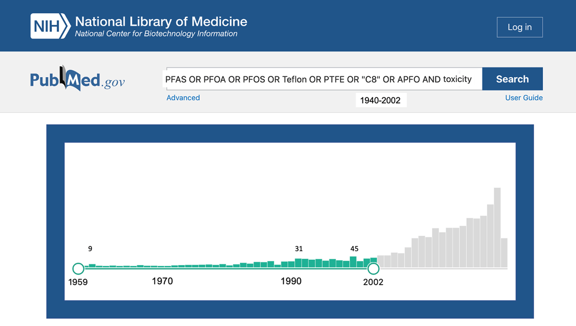Click the 1990 axis label
576x326 pixels.
coord(291,281)
